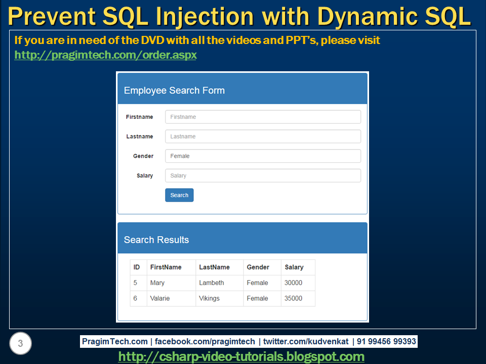Click the Employee Search Form header
This screenshot has height=364, width=486.
coord(174,90)
